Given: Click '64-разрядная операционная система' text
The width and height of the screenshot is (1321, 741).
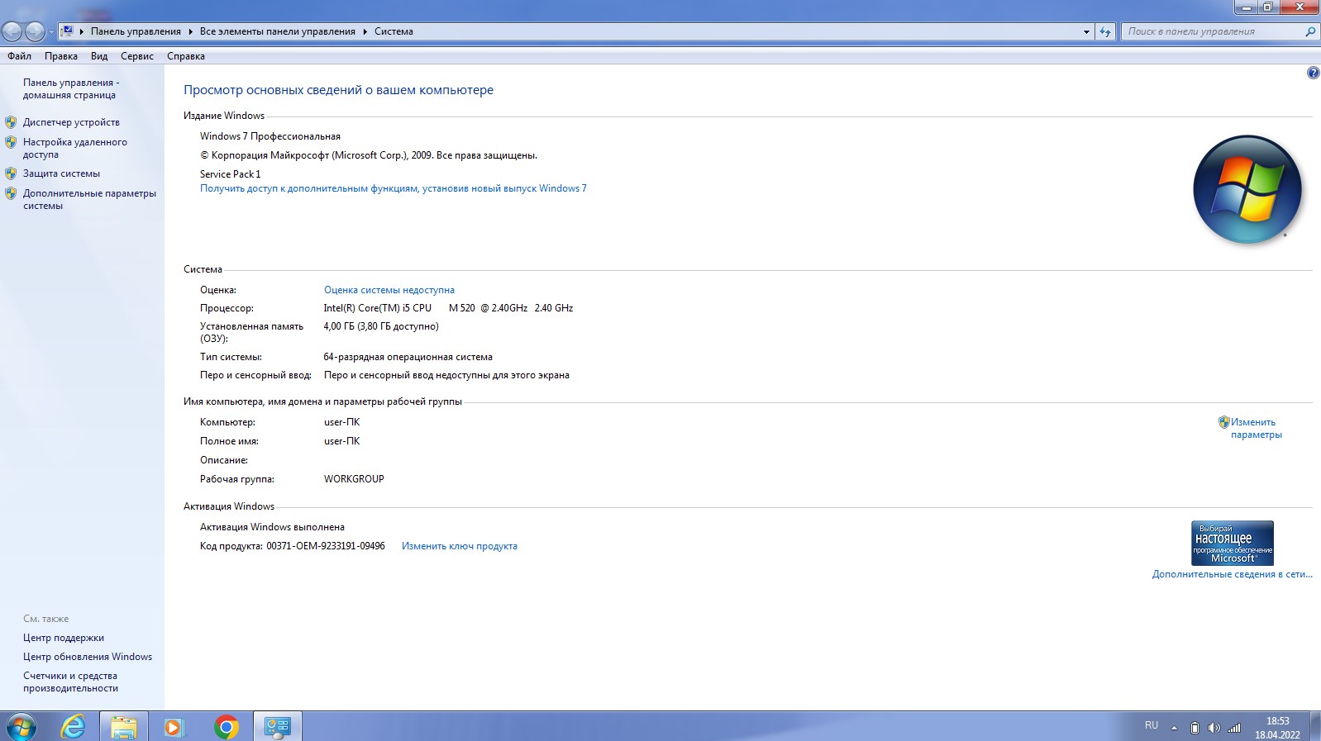Looking at the screenshot, I should 408,357.
